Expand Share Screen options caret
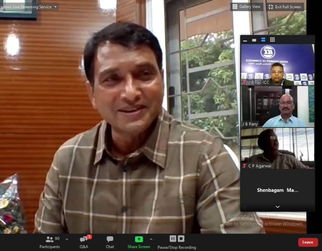The height and width of the screenshot is (251, 322). coord(151,239)
